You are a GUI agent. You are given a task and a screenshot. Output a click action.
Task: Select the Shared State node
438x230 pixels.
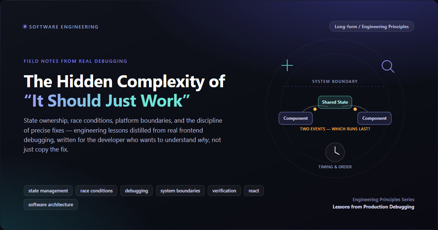tap(335, 102)
